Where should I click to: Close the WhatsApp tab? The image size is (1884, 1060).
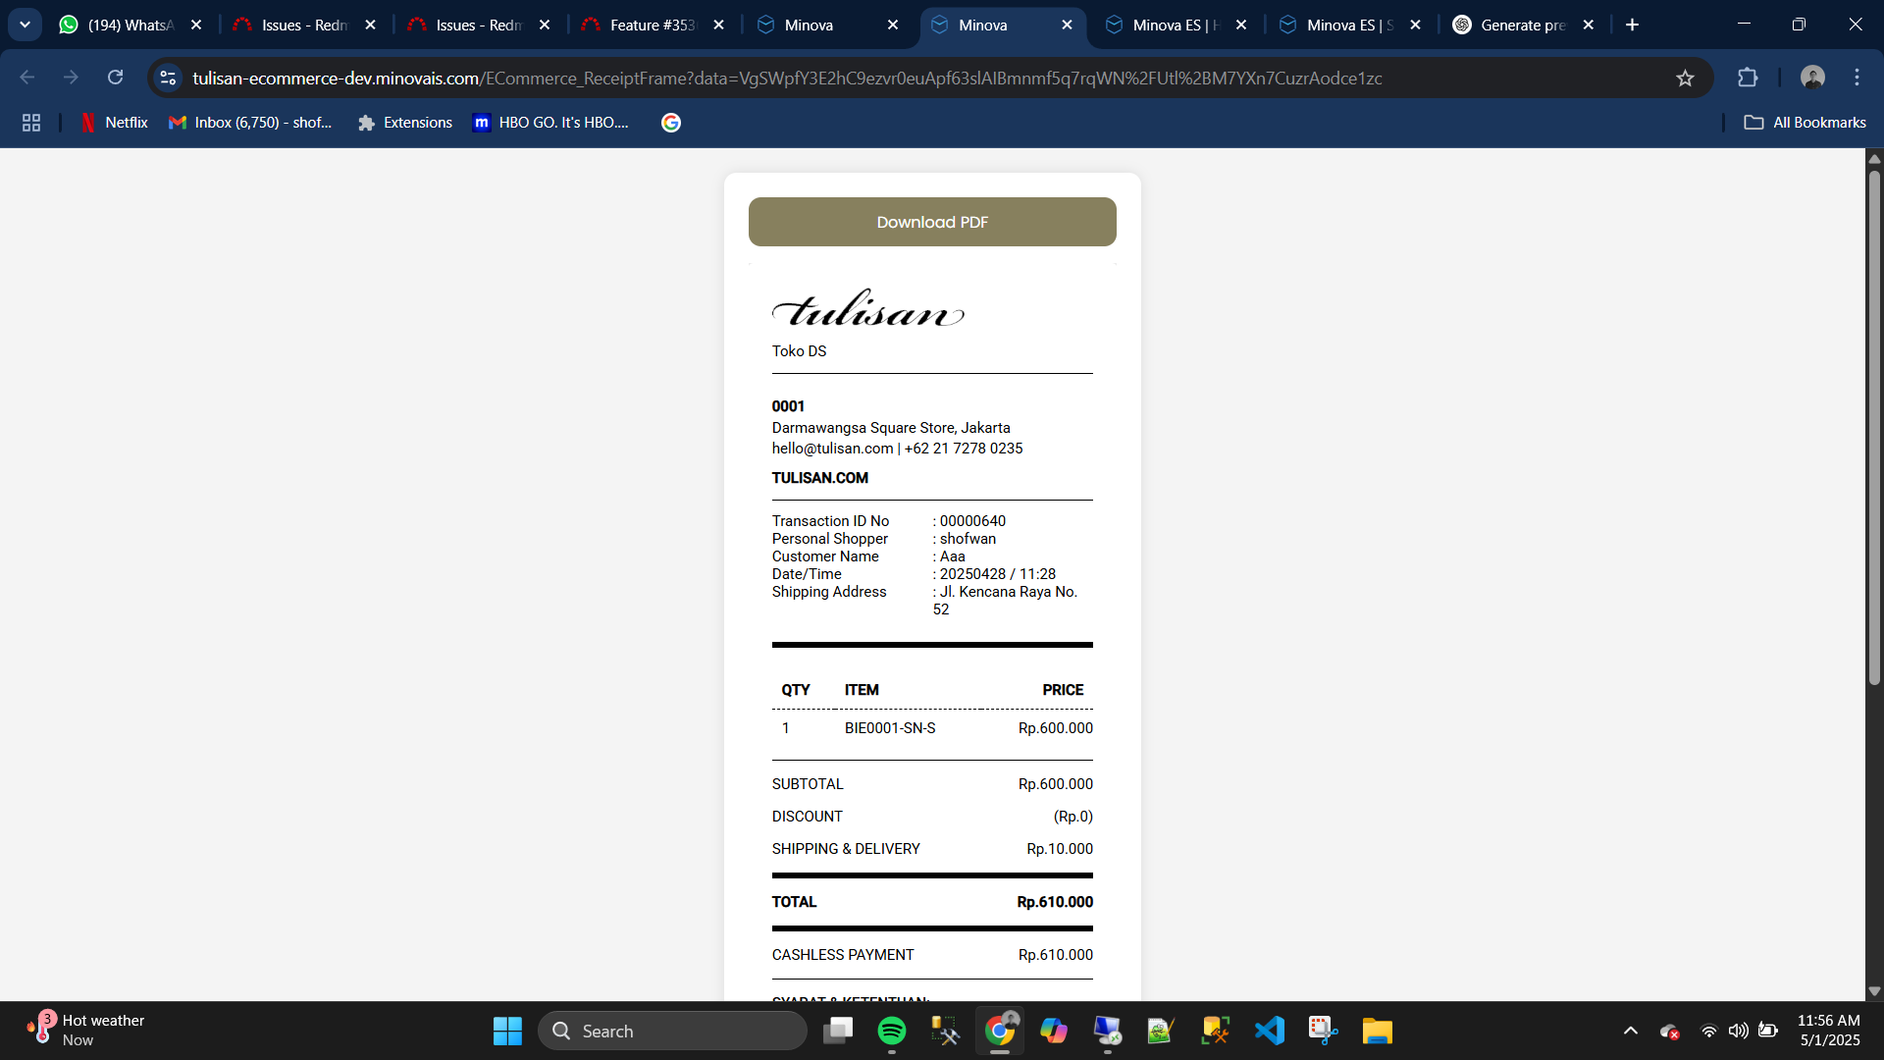tap(196, 25)
